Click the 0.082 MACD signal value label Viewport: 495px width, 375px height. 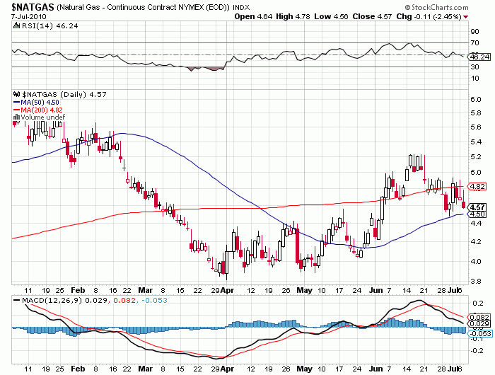pos(479,316)
